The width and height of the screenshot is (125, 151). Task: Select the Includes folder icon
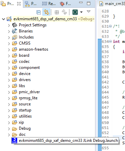(14, 37)
